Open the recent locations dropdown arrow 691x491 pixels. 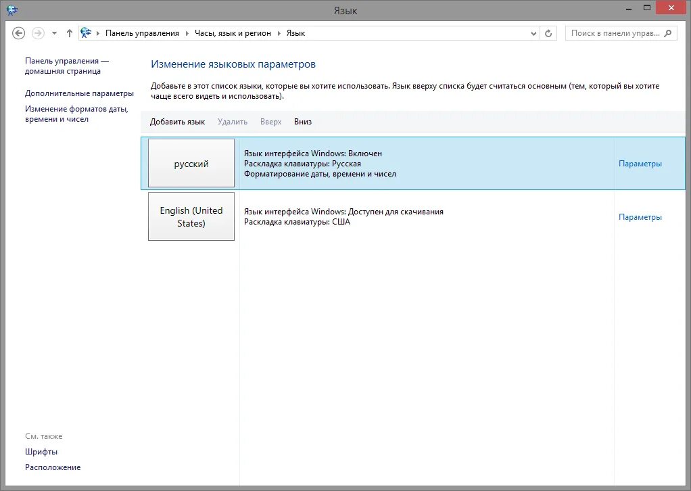pyautogui.click(x=53, y=32)
